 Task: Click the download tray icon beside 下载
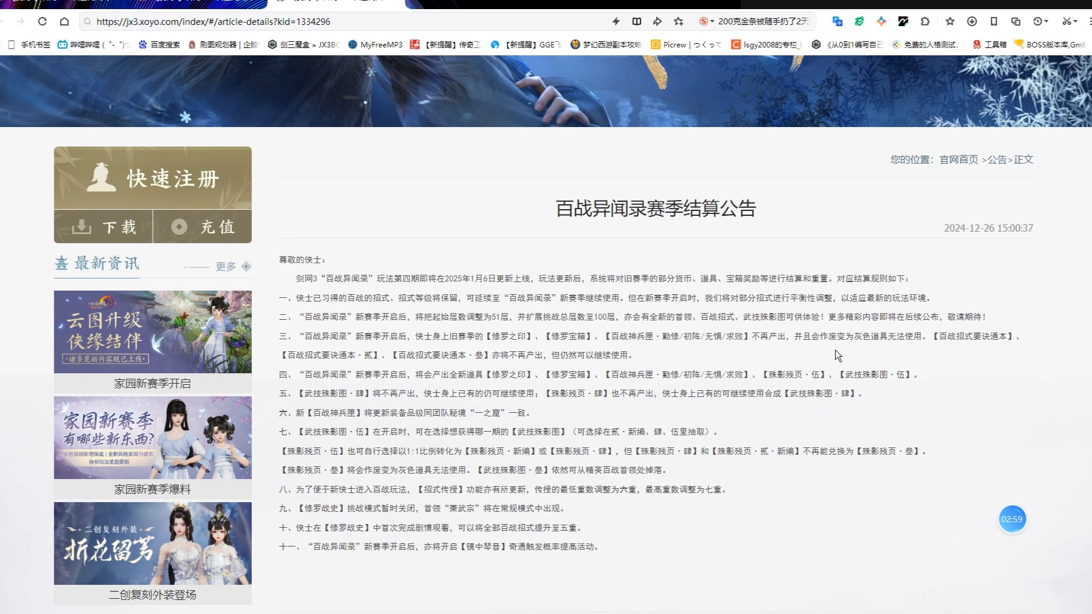click(82, 227)
